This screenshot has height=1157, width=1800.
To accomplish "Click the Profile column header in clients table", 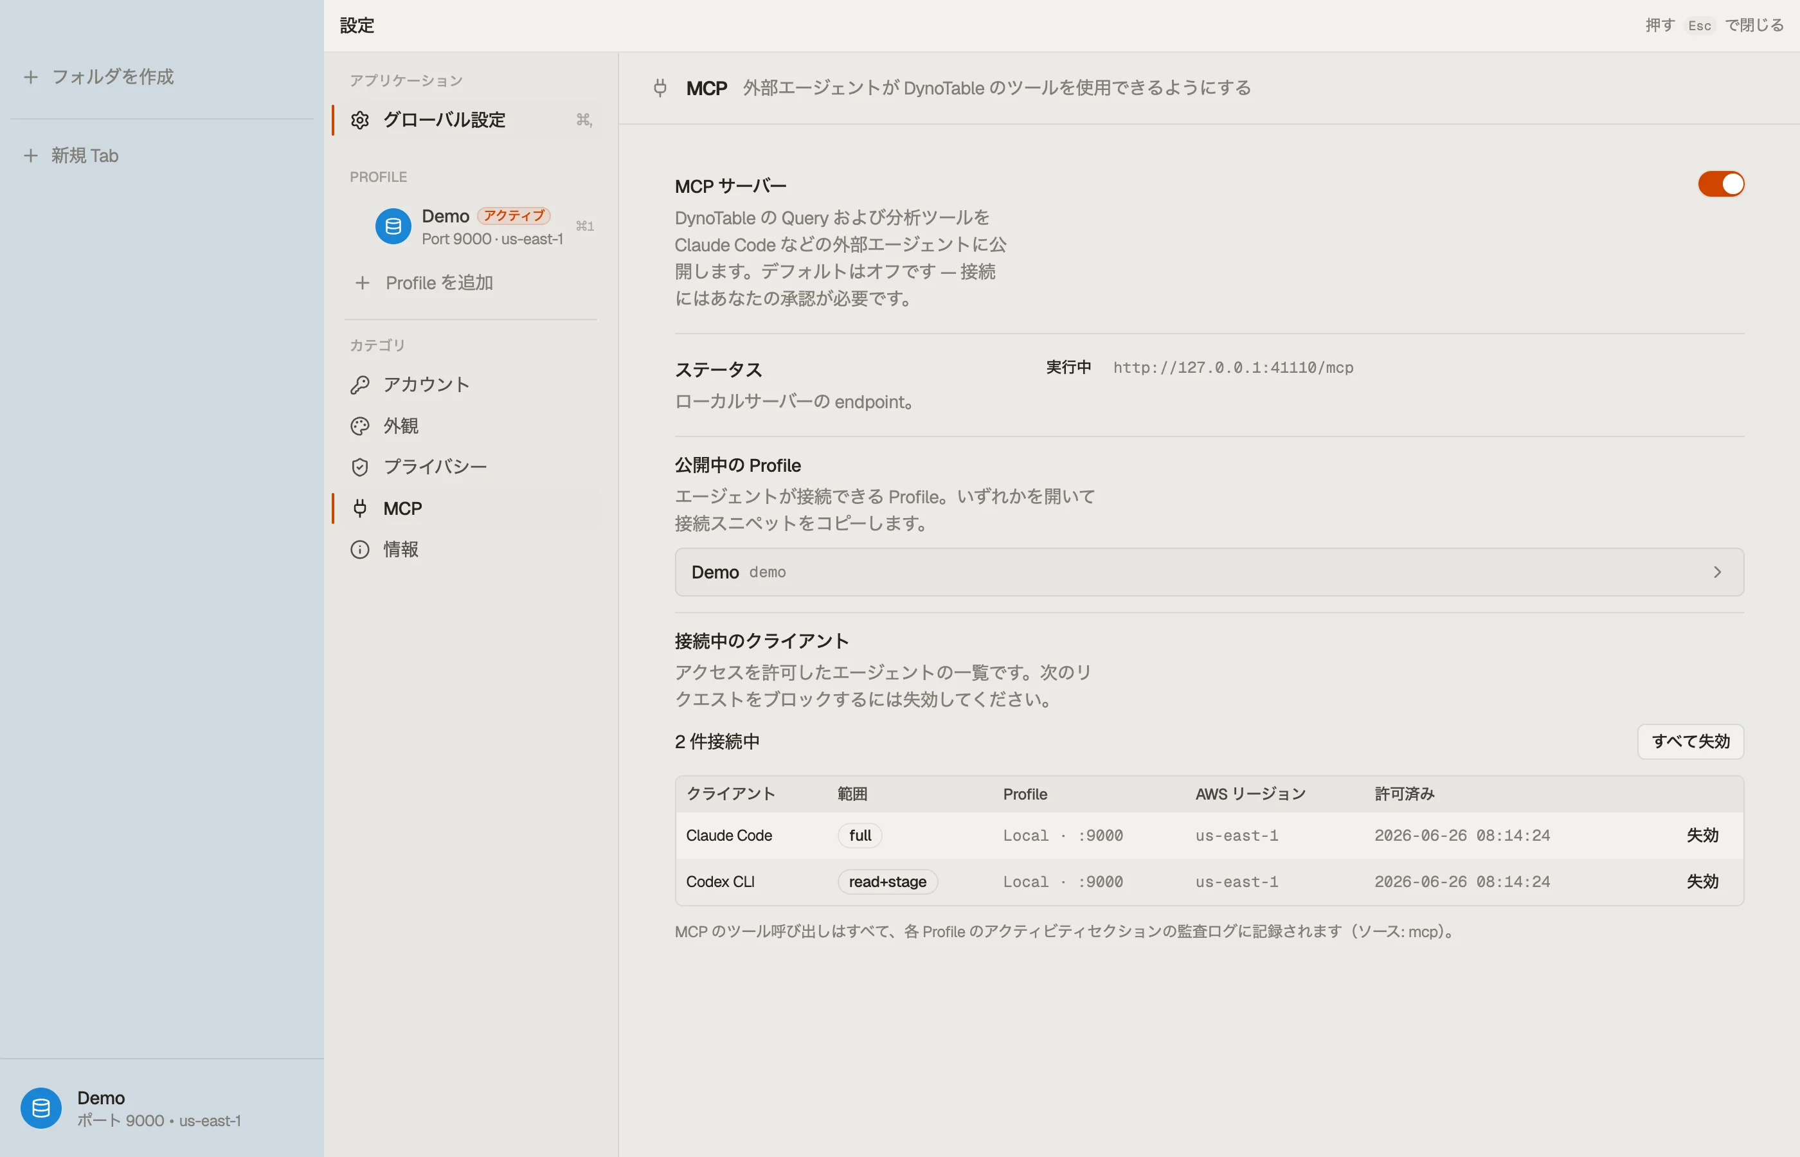I will click(x=1025, y=794).
